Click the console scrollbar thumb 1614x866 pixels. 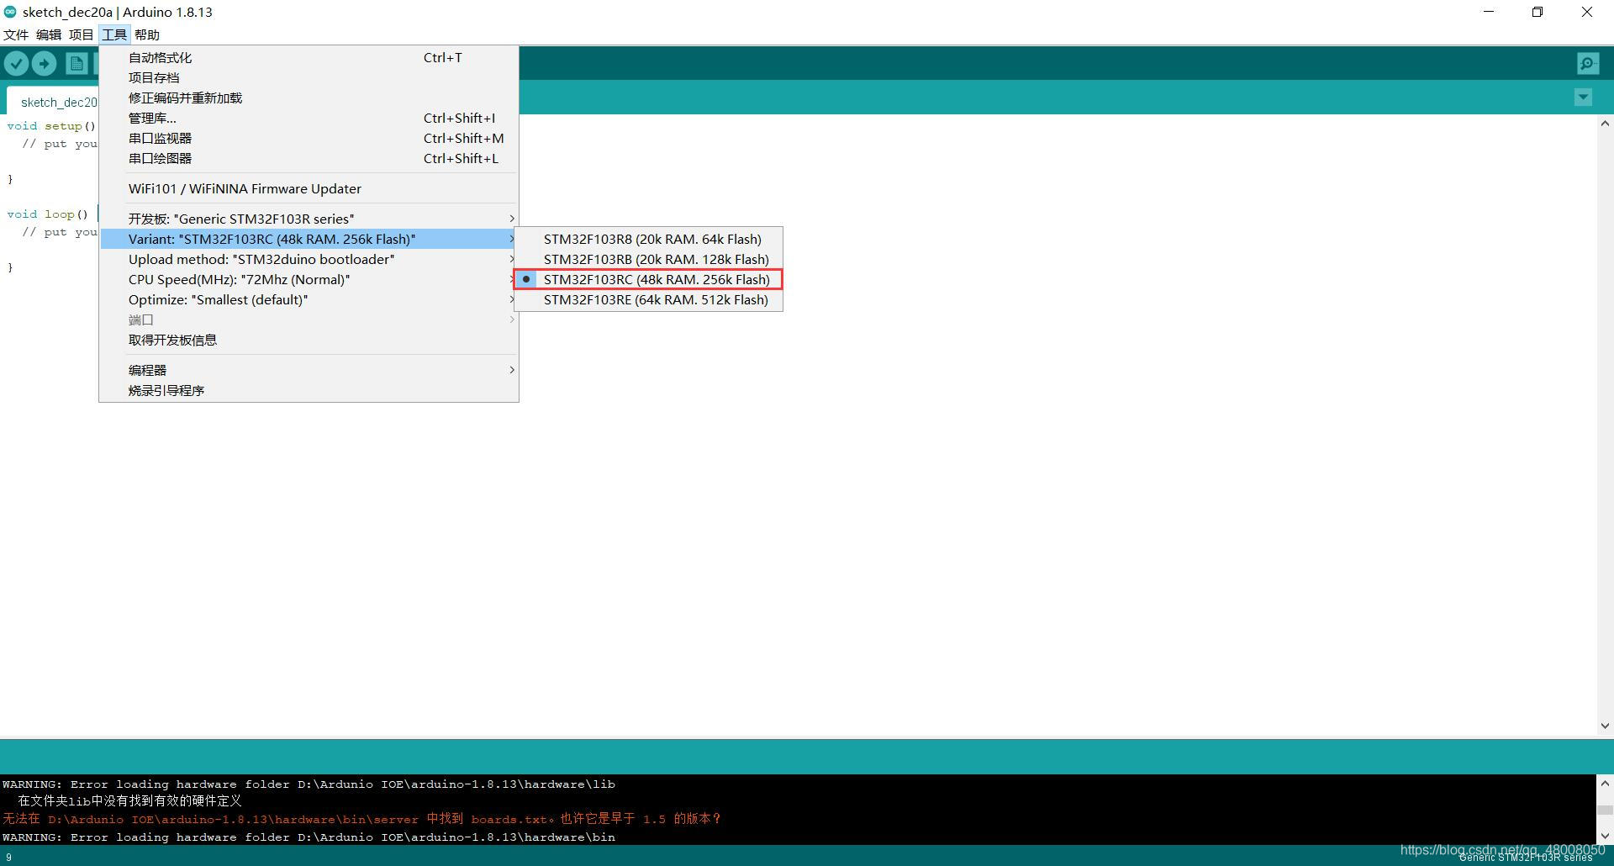click(x=1605, y=811)
